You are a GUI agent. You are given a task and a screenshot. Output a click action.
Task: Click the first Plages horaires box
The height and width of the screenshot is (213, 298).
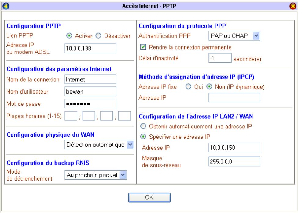71,116
